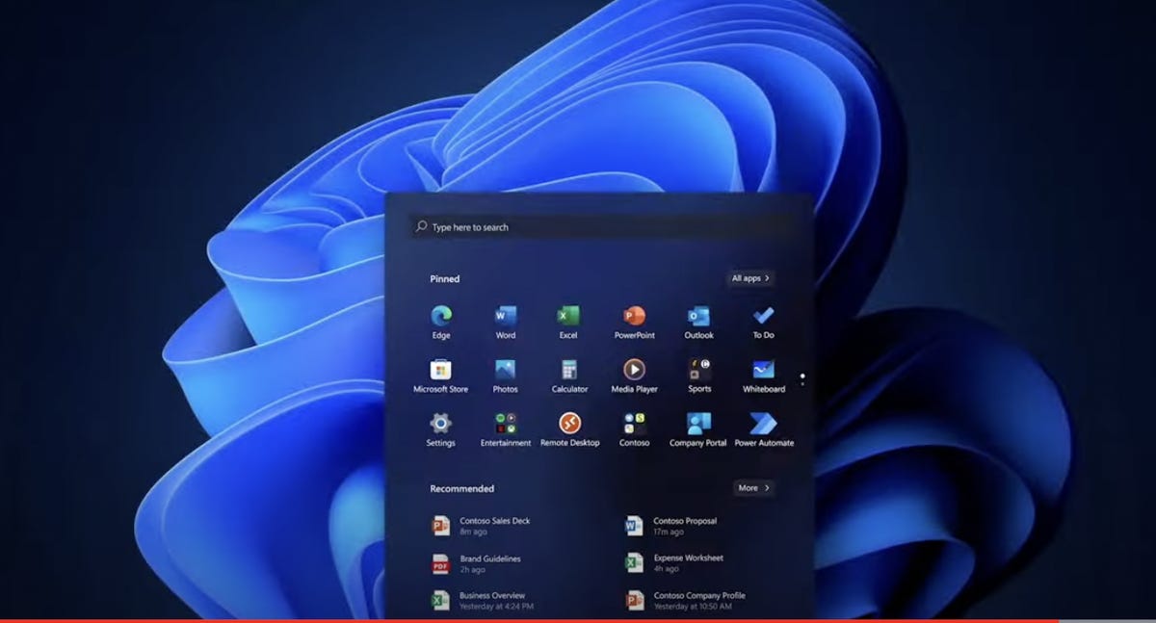Open the Edge pinned app
The height and width of the screenshot is (623, 1156).
click(441, 322)
